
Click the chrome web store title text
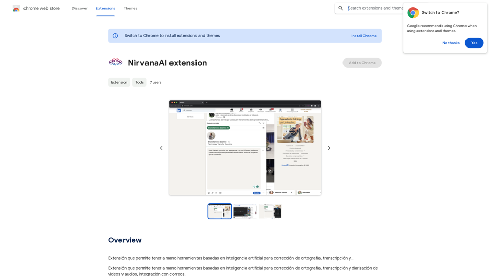point(41,8)
